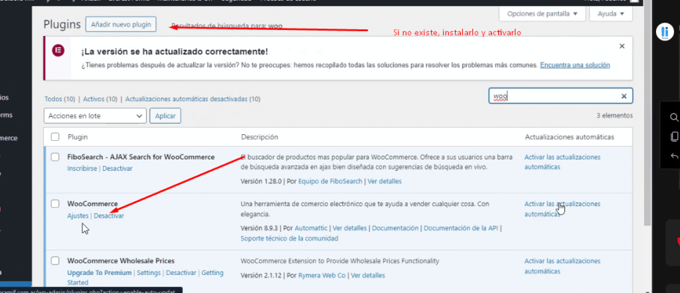Filter plugins by Activos (10)

(x=101, y=99)
